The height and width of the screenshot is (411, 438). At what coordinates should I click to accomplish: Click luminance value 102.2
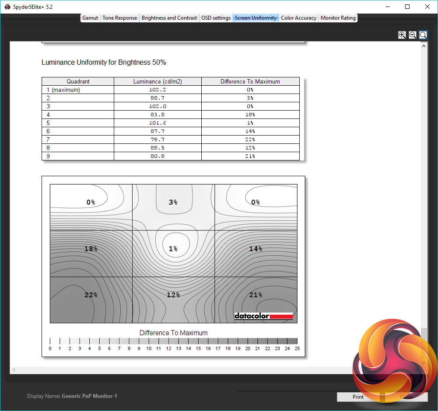158,90
